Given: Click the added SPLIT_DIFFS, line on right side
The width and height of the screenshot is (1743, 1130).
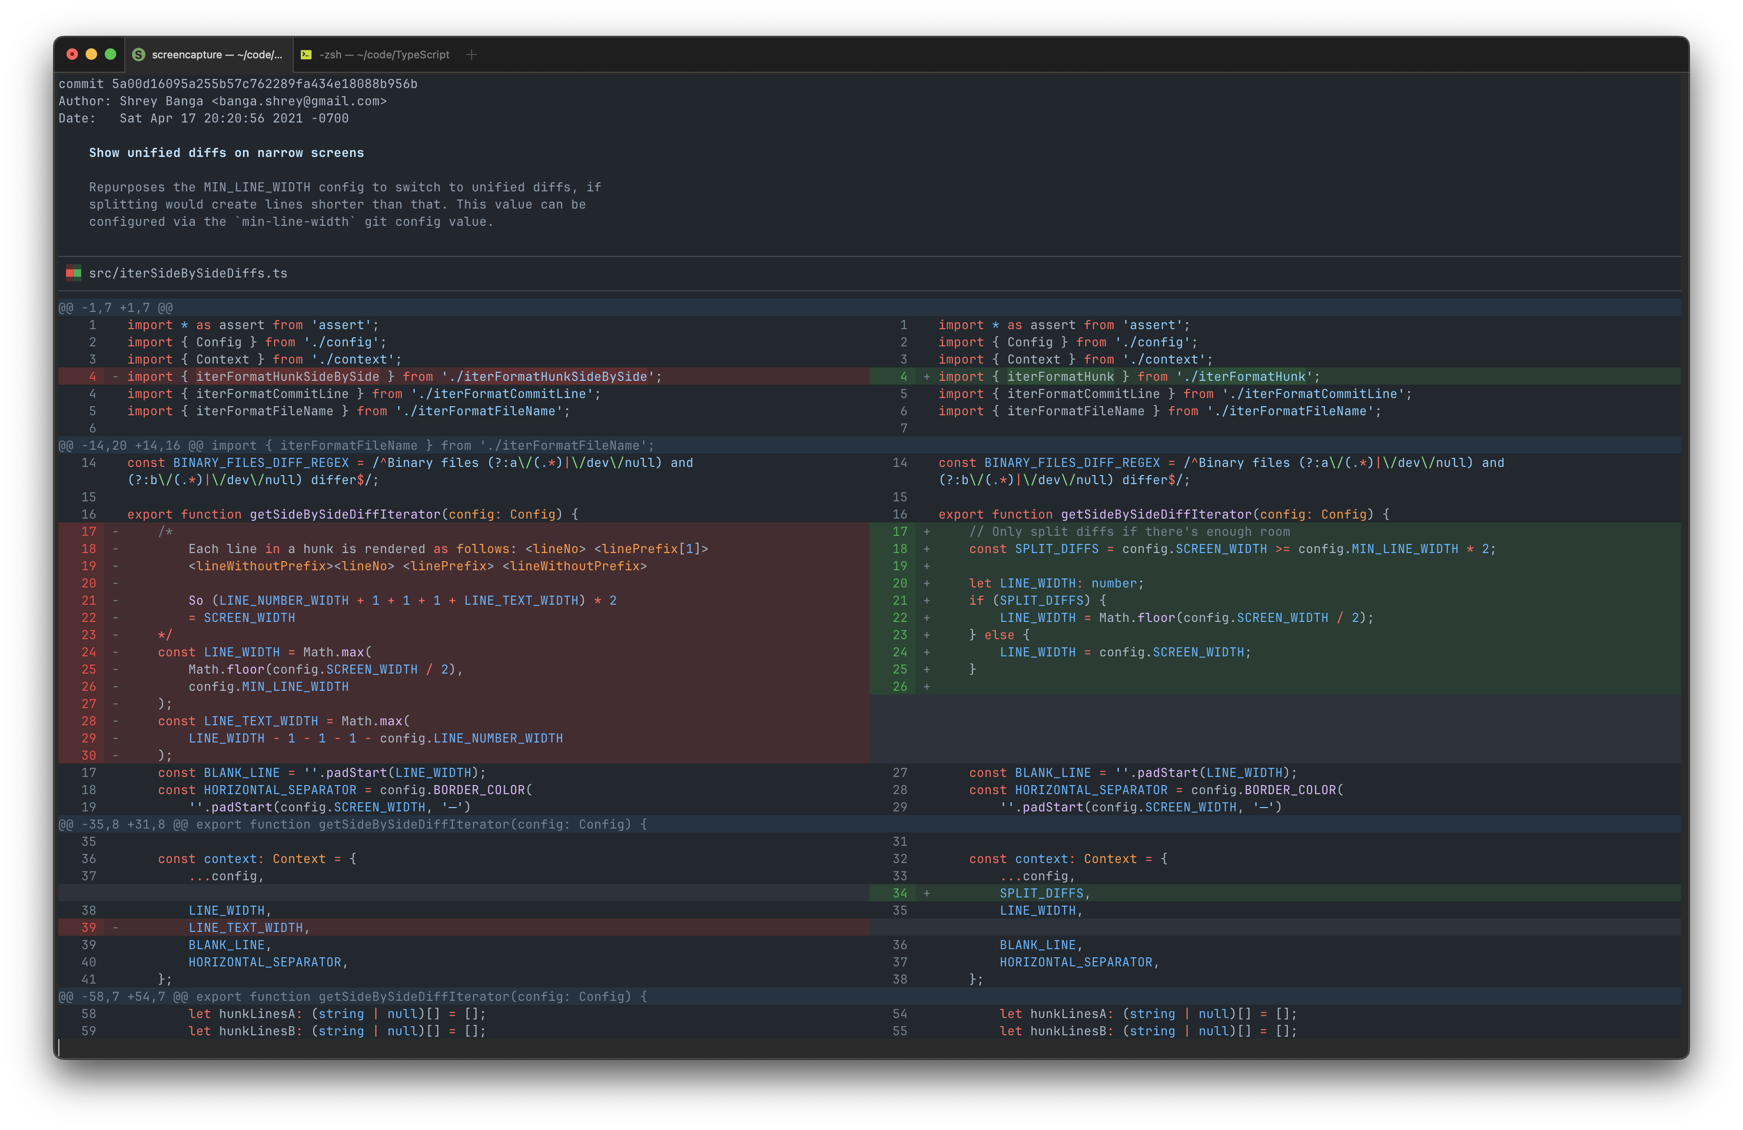Looking at the screenshot, I should 1044,894.
